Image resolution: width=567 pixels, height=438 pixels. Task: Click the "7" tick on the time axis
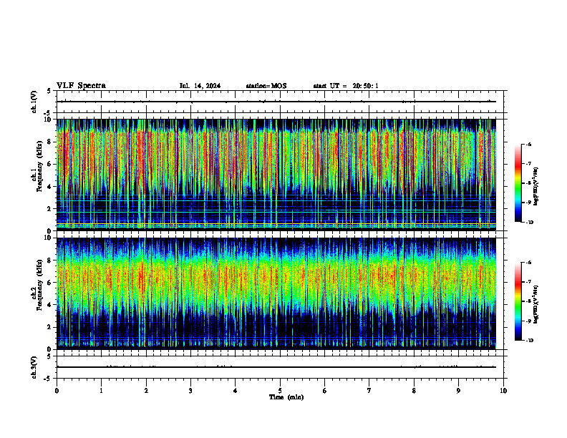(369, 391)
